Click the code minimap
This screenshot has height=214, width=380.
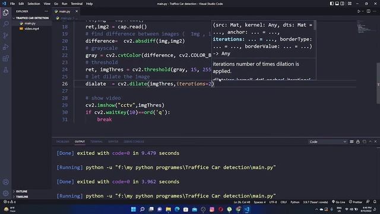click(366, 27)
